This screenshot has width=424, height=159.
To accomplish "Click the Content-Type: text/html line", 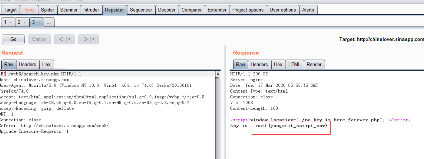I will pos(259,91).
